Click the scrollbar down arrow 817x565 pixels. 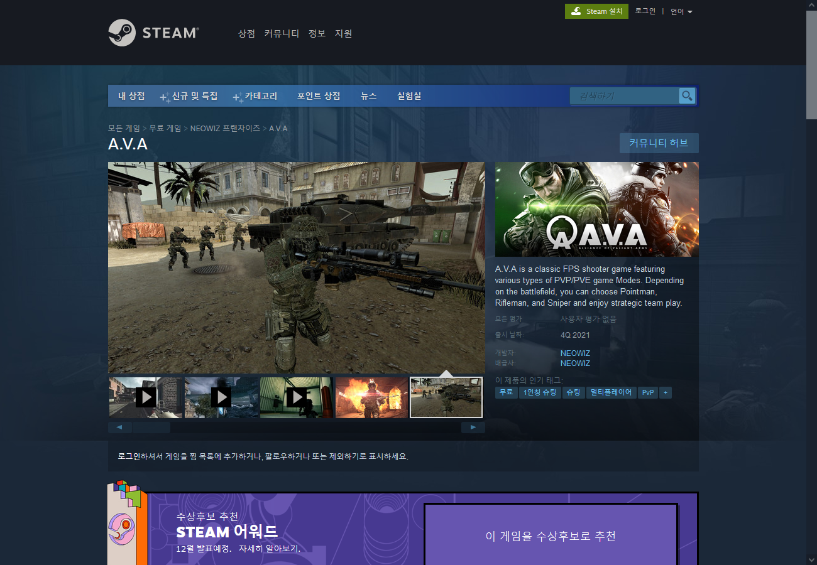click(811, 559)
